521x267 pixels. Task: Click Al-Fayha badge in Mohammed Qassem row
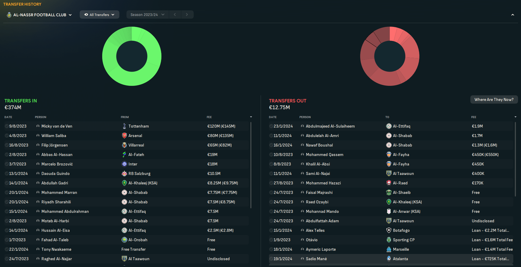point(389,155)
